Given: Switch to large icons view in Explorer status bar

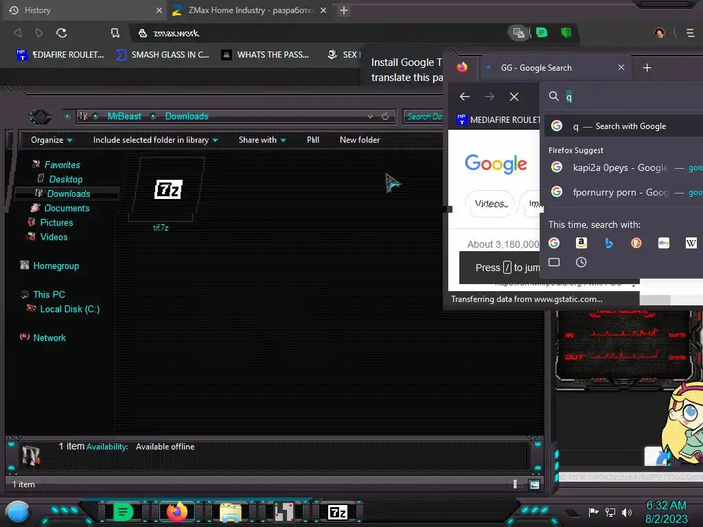Looking at the screenshot, I should [534, 484].
